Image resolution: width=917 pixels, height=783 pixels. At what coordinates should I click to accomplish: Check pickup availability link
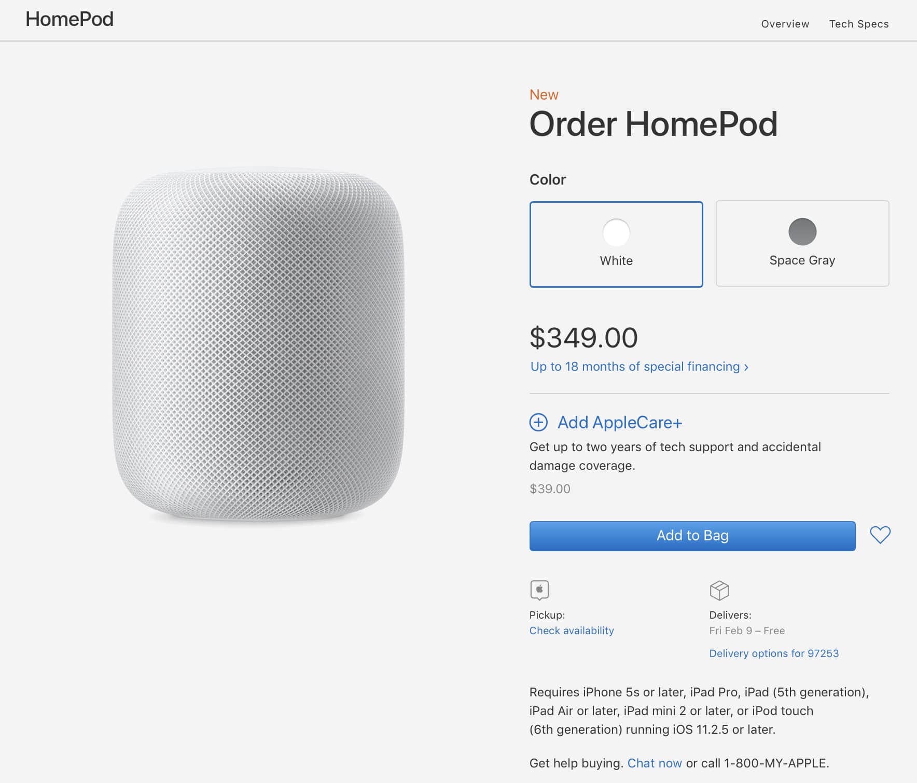point(572,631)
